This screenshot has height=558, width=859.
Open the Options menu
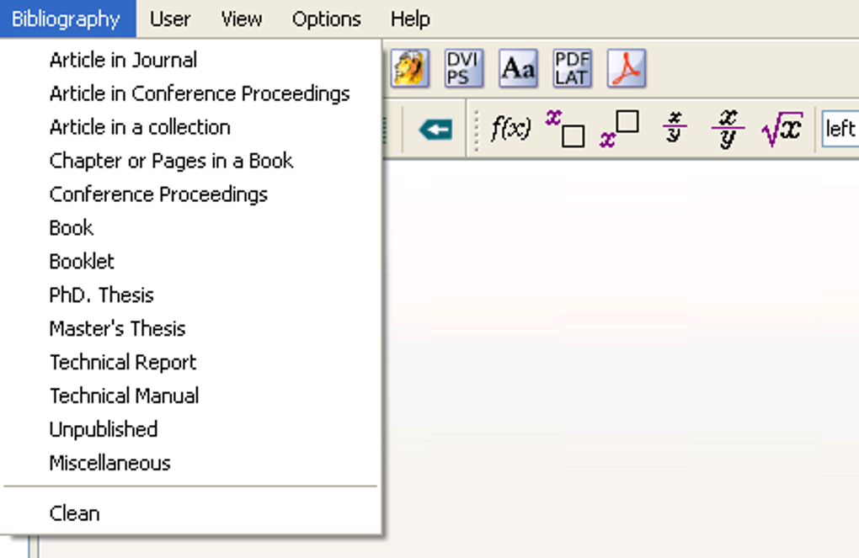[x=326, y=19]
